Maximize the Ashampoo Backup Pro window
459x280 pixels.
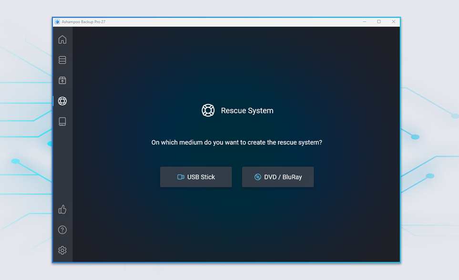click(x=379, y=21)
